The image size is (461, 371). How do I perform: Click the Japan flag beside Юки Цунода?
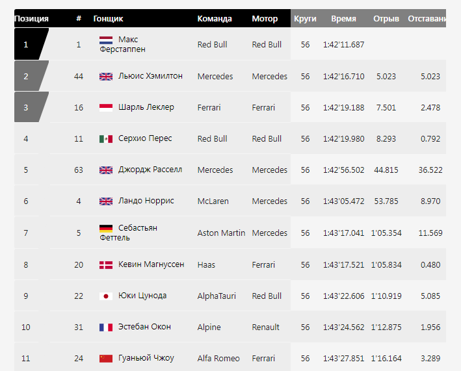click(106, 296)
